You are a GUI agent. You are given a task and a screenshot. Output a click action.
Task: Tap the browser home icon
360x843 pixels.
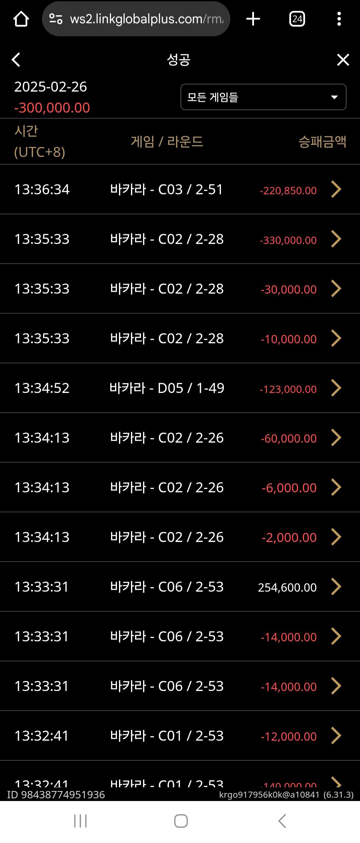pos(21,19)
